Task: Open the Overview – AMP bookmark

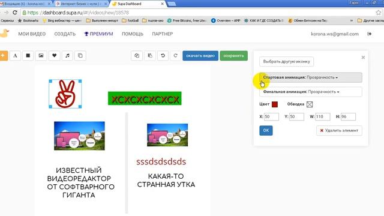Action: pos(226,20)
